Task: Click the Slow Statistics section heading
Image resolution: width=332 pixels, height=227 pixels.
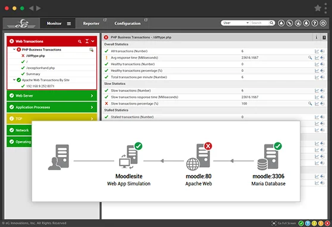Action: pyautogui.click(x=115, y=84)
